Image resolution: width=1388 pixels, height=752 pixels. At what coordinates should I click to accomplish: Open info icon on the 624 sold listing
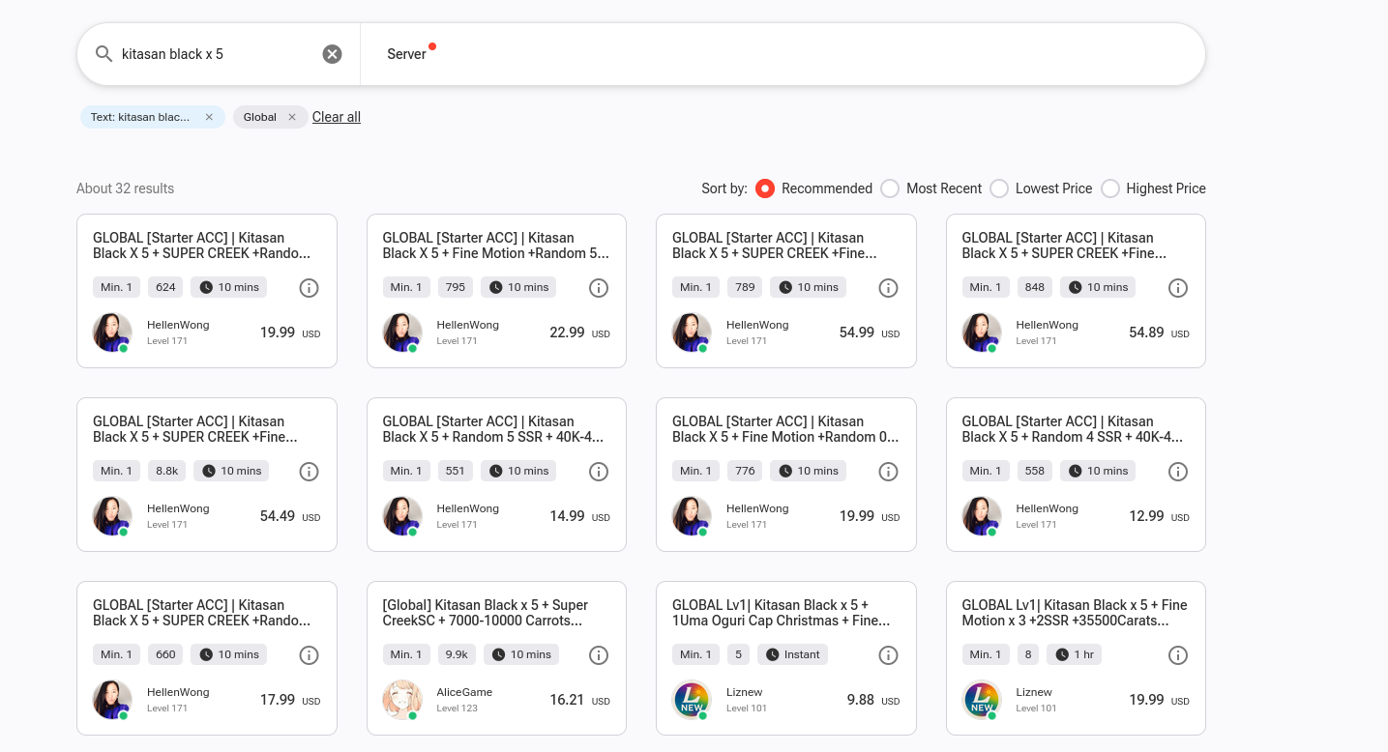coord(309,288)
